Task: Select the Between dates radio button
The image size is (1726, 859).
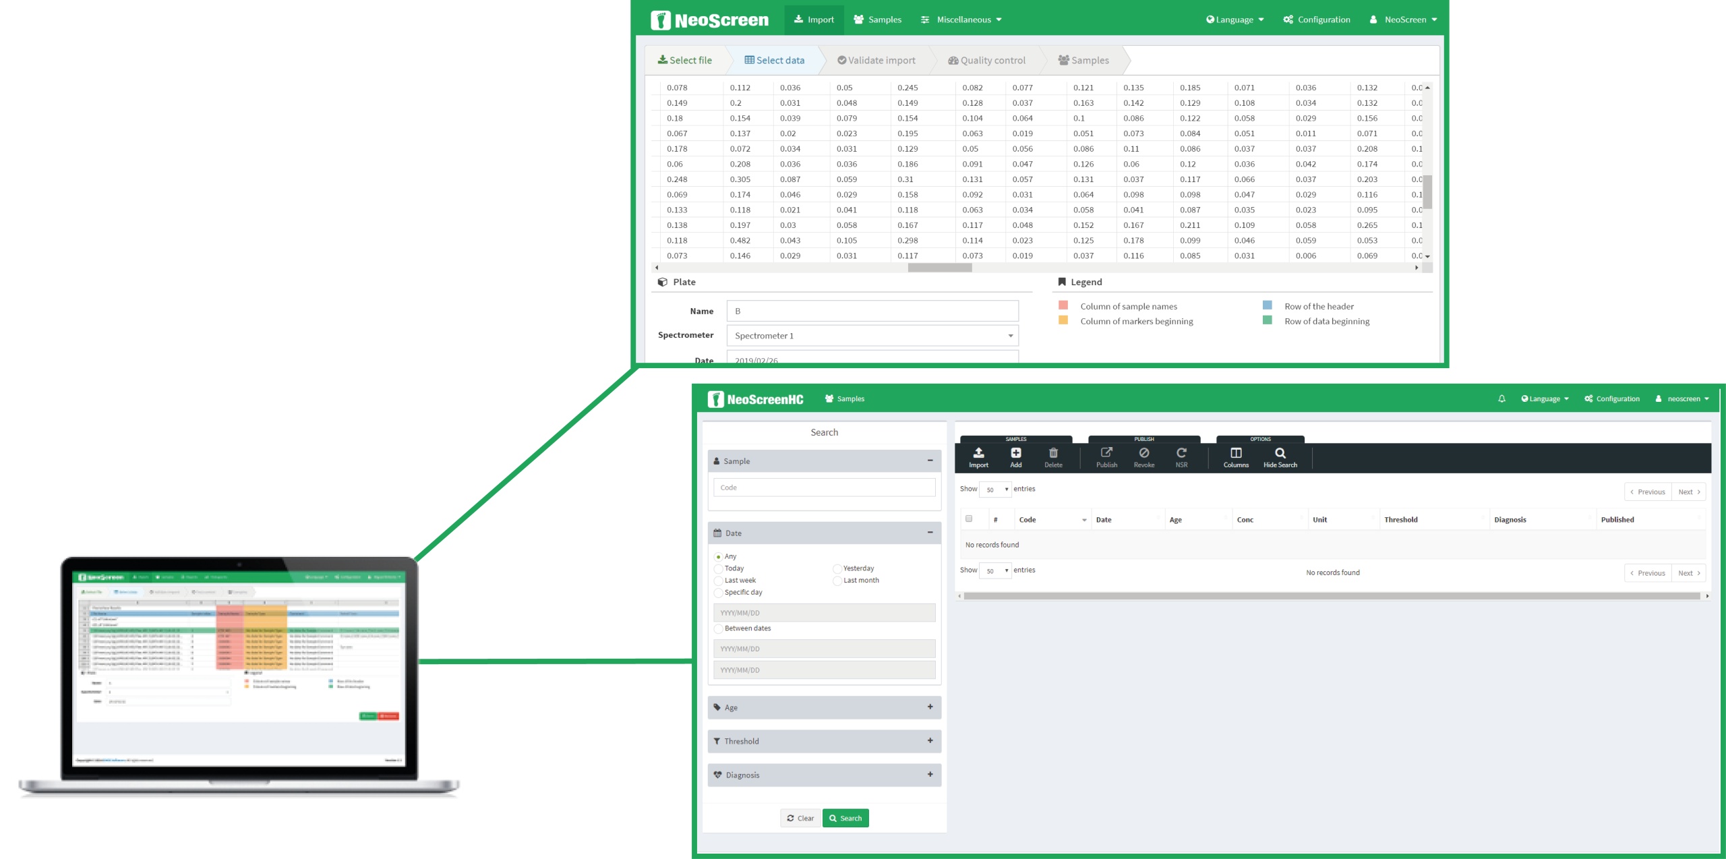Action: [x=718, y=628]
